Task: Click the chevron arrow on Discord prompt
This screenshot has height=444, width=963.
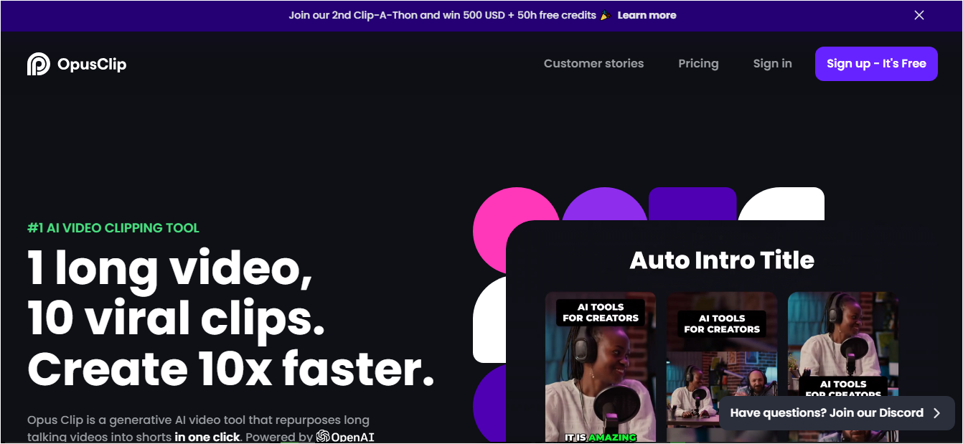Action: pyautogui.click(x=936, y=413)
